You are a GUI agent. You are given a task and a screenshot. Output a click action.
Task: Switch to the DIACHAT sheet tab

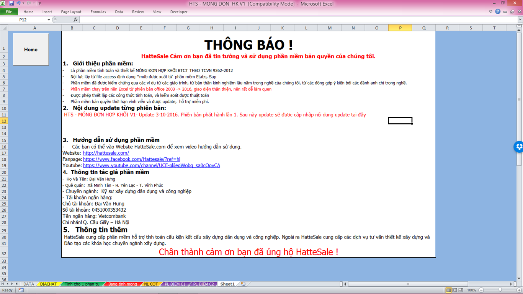coord(48,284)
